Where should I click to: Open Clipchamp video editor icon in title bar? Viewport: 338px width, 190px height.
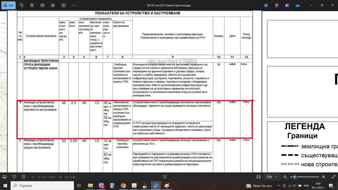click(287, 5)
